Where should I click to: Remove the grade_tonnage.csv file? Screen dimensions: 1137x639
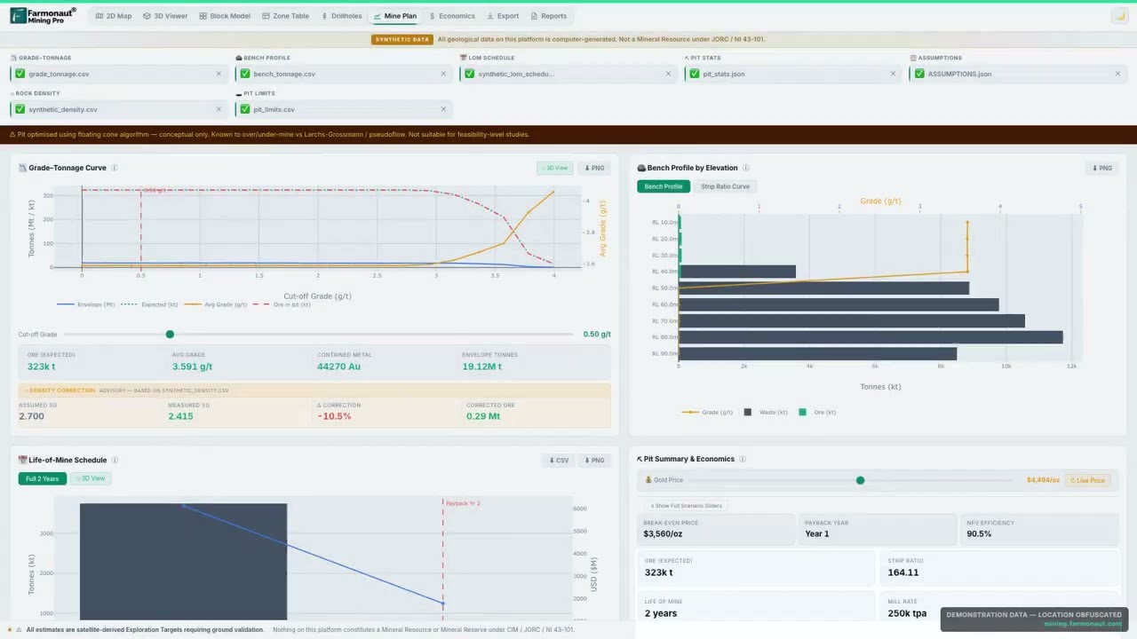tap(219, 74)
